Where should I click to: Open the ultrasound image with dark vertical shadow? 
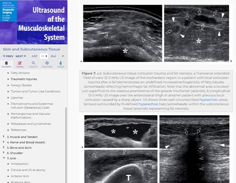tap(195, 149)
